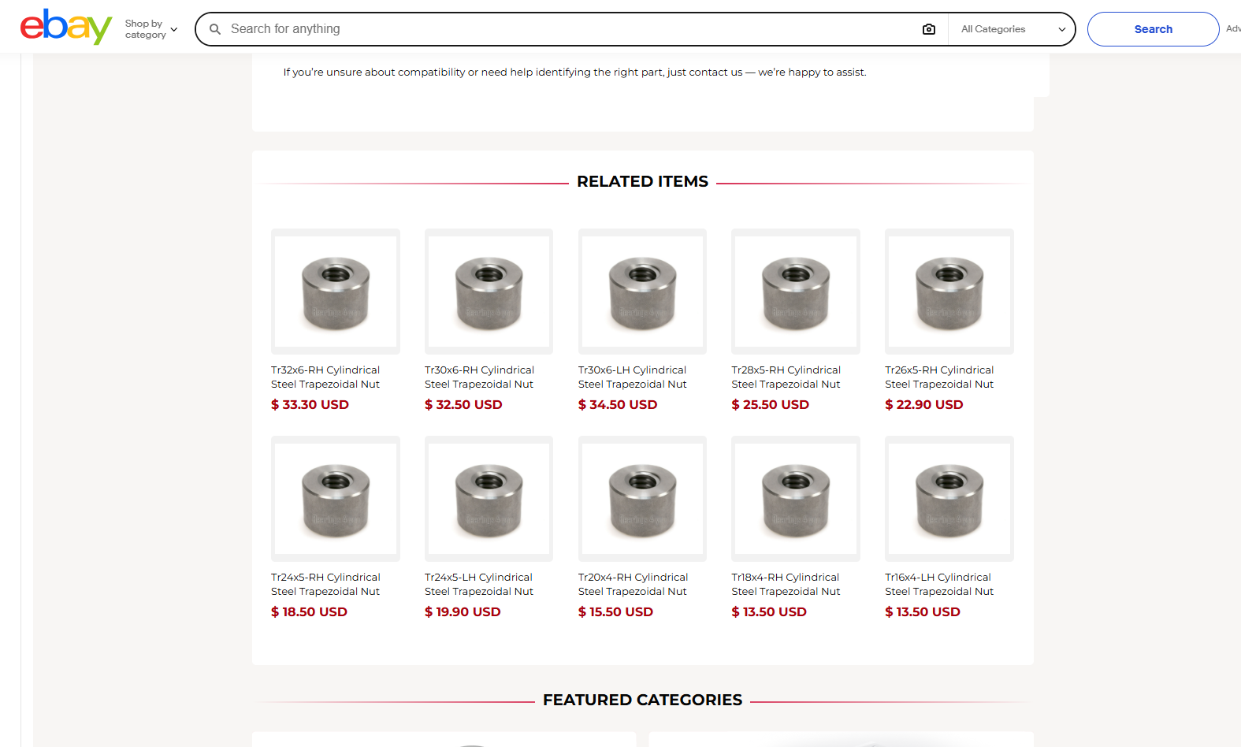The width and height of the screenshot is (1241, 747).
Task: Select the Tr24x5-RH nut product image
Action: click(336, 499)
